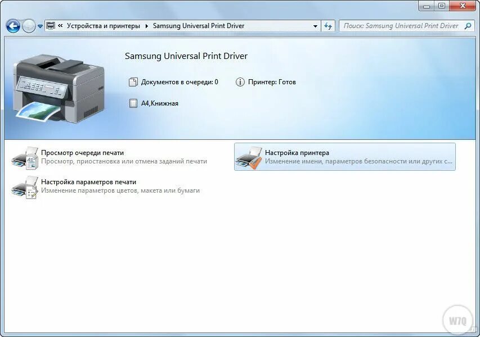Go back with the blue Back arrow
The width and height of the screenshot is (480, 337).
coord(13,26)
